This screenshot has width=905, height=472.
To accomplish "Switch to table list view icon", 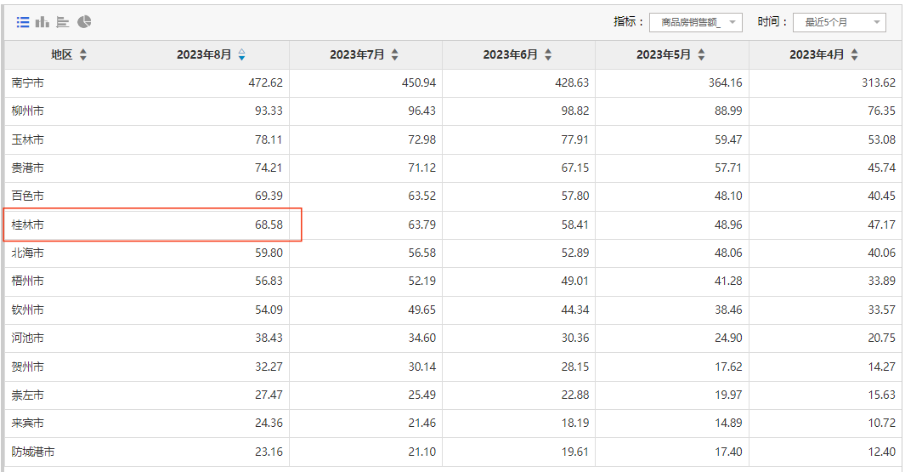I will pyautogui.click(x=22, y=22).
